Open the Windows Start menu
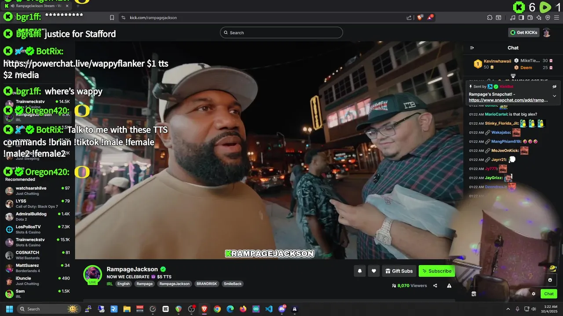 [x=9, y=309]
